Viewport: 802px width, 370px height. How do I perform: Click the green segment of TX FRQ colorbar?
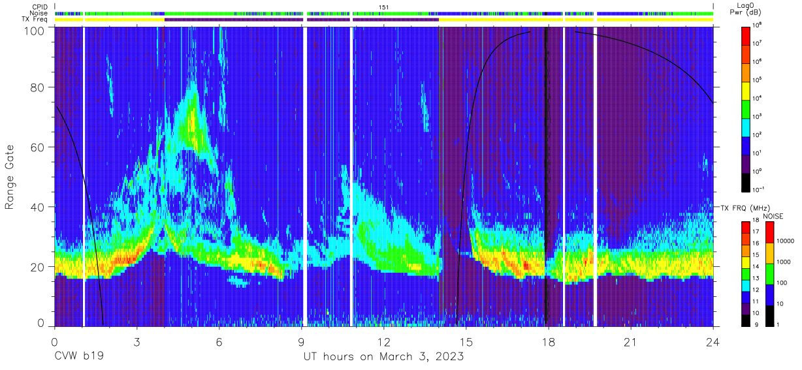point(746,274)
